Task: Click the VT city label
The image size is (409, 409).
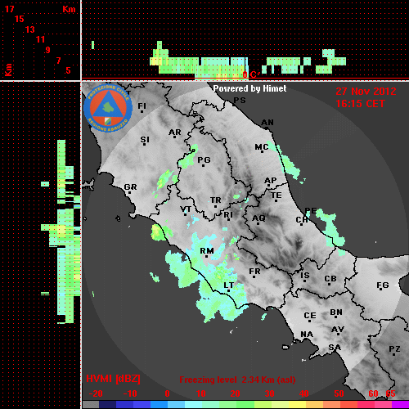Action: 186,209
